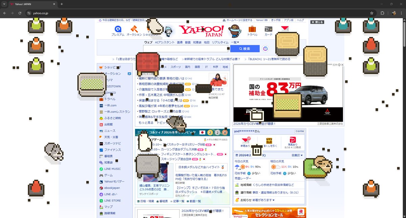Open the カード wallet icon
The image size is (406, 218).
269,31
